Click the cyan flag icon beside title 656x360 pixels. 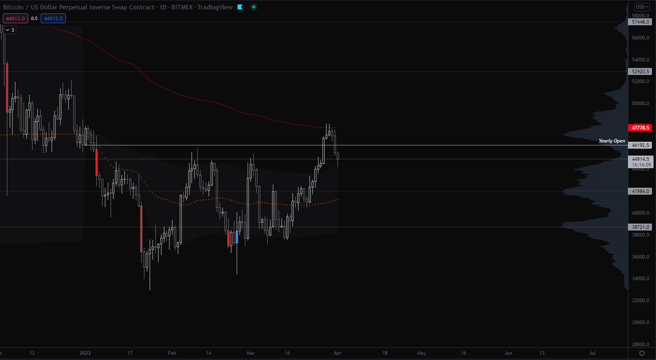click(x=239, y=7)
